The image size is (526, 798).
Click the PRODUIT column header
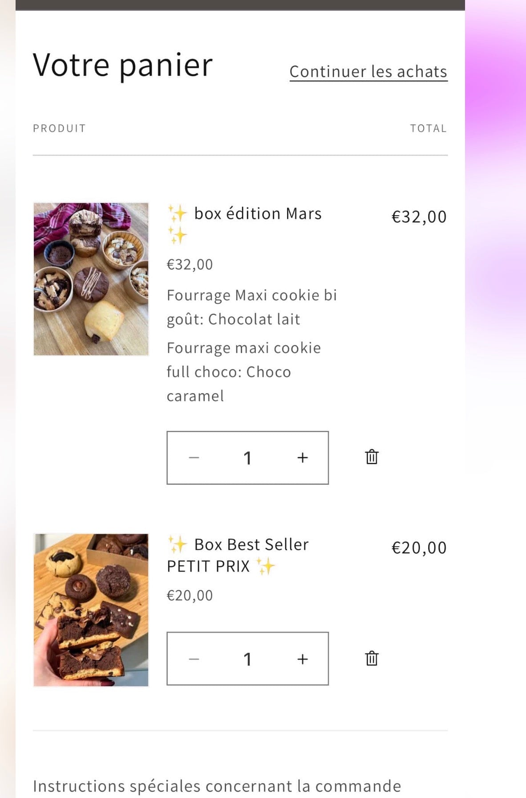pyautogui.click(x=59, y=128)
